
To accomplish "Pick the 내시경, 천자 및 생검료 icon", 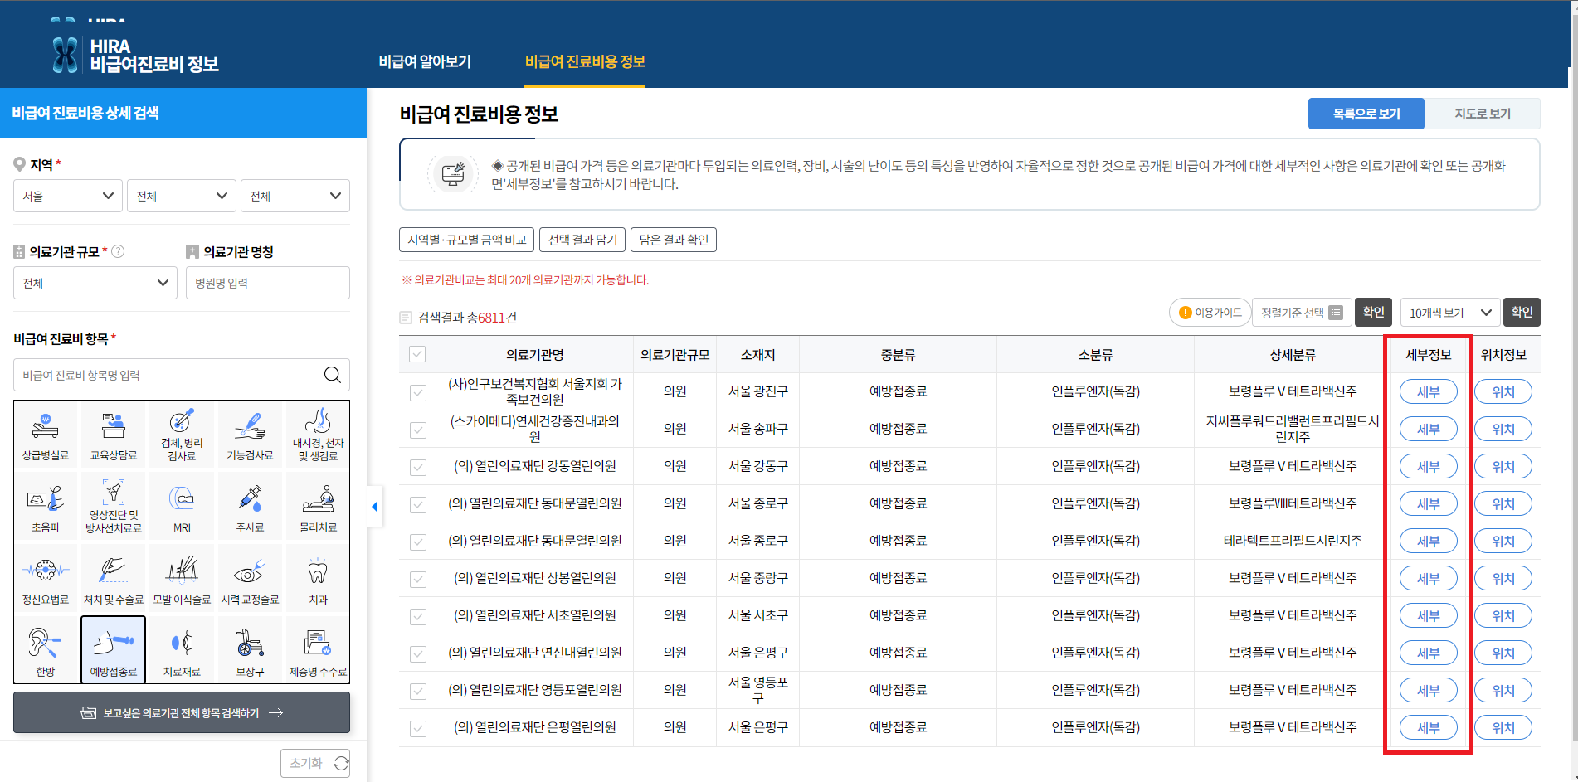I will tap(318, 436).
